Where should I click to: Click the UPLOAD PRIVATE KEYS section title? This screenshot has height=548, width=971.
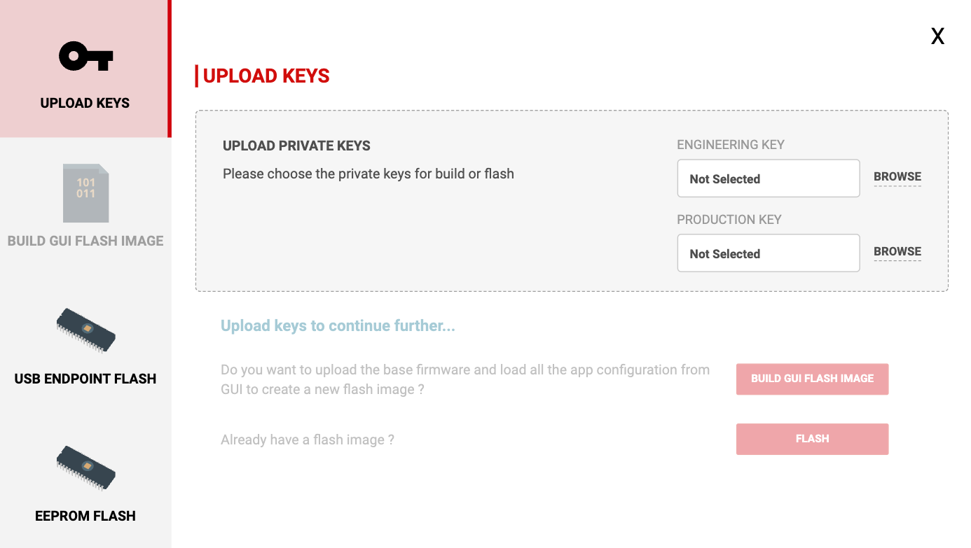pyautogui.click(x=296, y=146)
